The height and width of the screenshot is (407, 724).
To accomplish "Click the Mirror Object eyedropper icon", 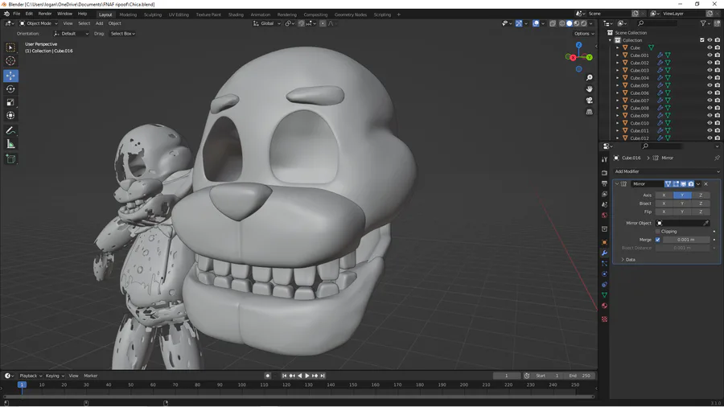I will point(705,223).
